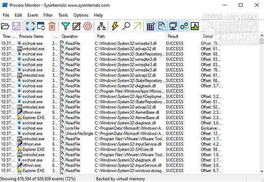Click the Backed by virtual memory status
Viewport: 264px width, 182px height.
tap(120, 179)
